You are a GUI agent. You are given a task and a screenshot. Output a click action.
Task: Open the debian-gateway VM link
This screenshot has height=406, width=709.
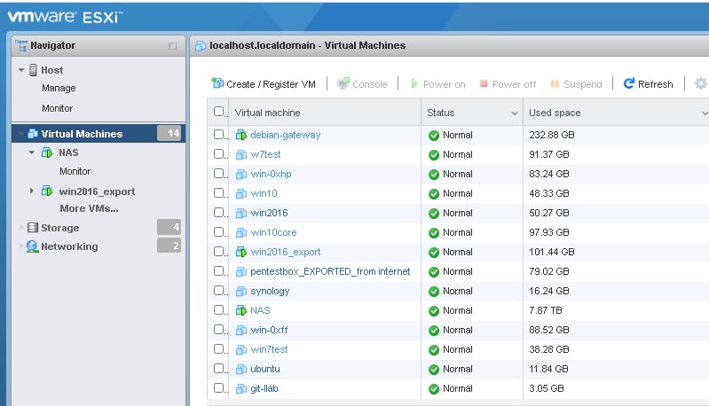[286, 135]
